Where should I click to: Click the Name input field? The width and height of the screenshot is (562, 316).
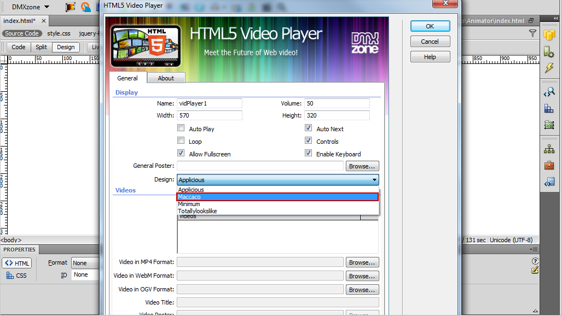click(210, 103)
